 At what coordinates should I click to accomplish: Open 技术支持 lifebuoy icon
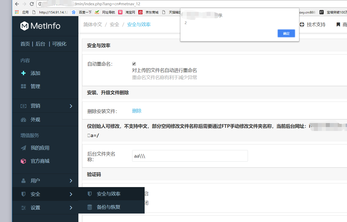point(302,25)
